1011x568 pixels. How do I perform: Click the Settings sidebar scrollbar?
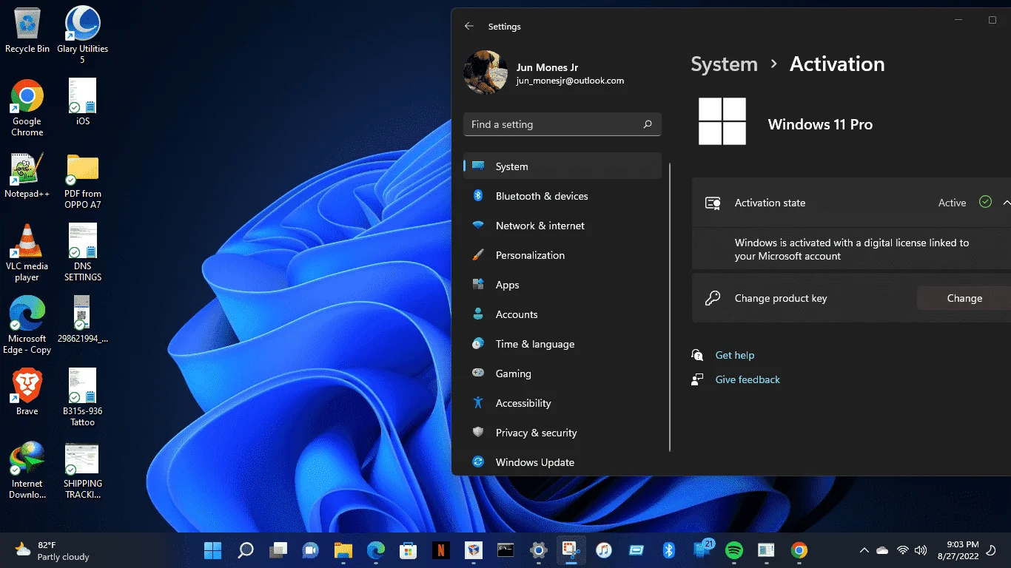tap(669, 307)
